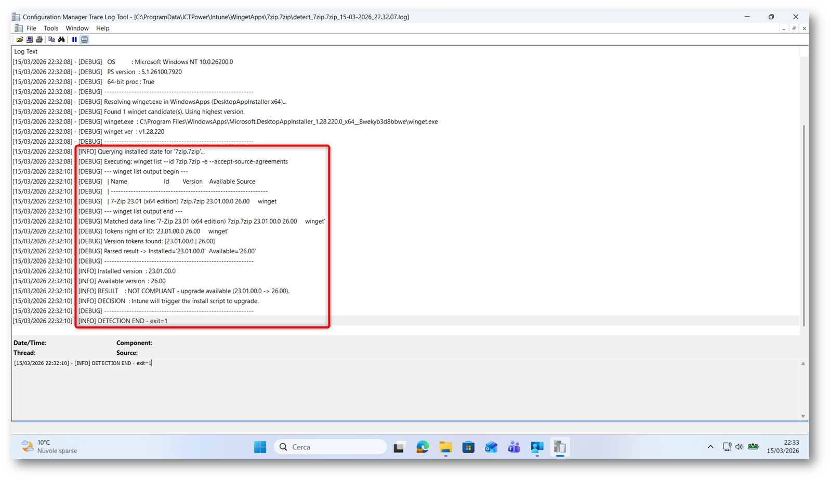
Task: Minimize the inner log document window
Action: click(784, 29)
